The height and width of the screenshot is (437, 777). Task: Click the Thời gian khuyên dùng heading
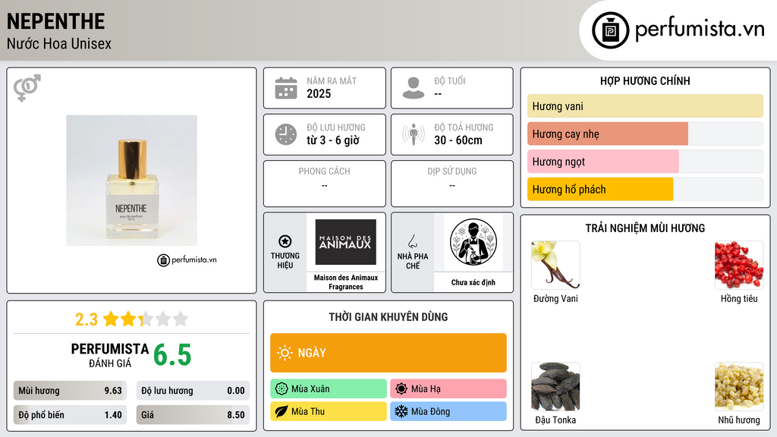tap(388, 317)
